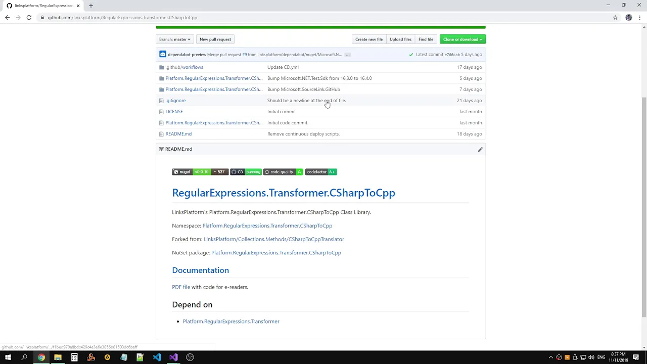Open the Windows notification center
The width and height of the screenshot is (647, 364).
pos(636,357)
